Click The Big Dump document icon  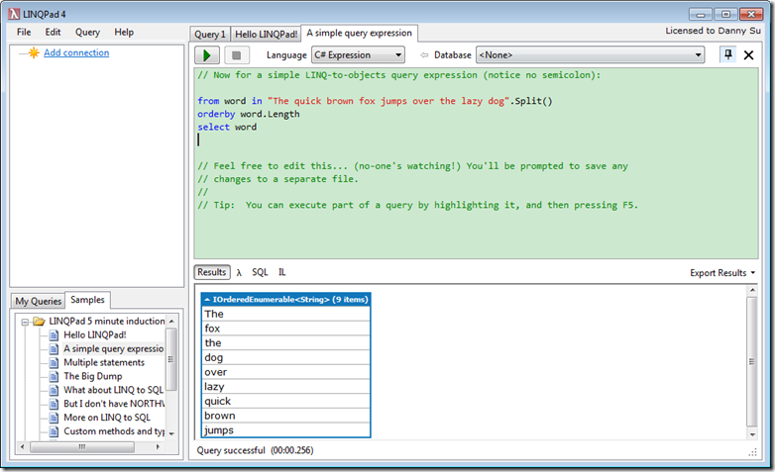[x=54, y=377]
